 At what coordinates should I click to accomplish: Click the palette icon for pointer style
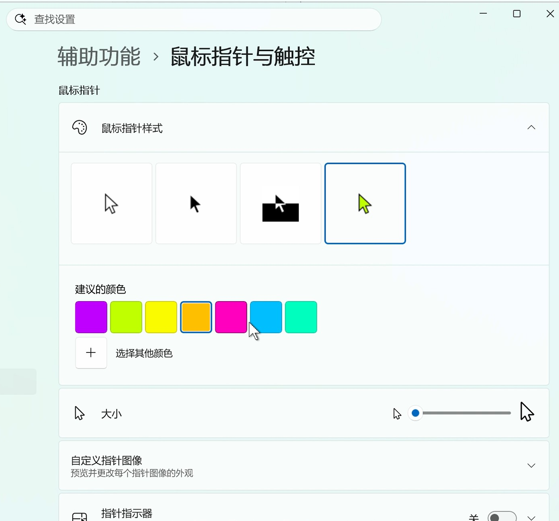pyautogui.click(x=79, y=127)
